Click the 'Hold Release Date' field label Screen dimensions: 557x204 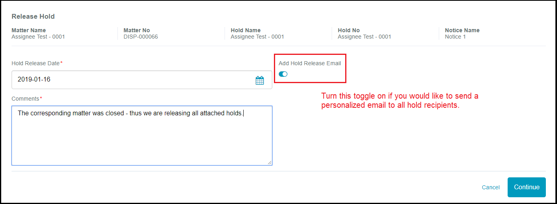tap(36, 63)
